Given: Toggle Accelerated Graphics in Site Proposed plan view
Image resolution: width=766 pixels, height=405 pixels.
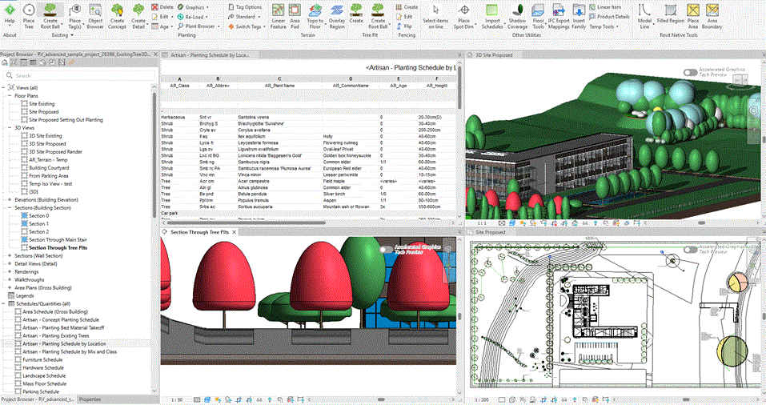Looking at the screenshot, I should pos(690,249).
